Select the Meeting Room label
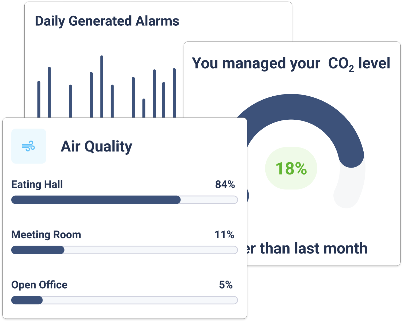403x322 pixels. coord(46,235)
